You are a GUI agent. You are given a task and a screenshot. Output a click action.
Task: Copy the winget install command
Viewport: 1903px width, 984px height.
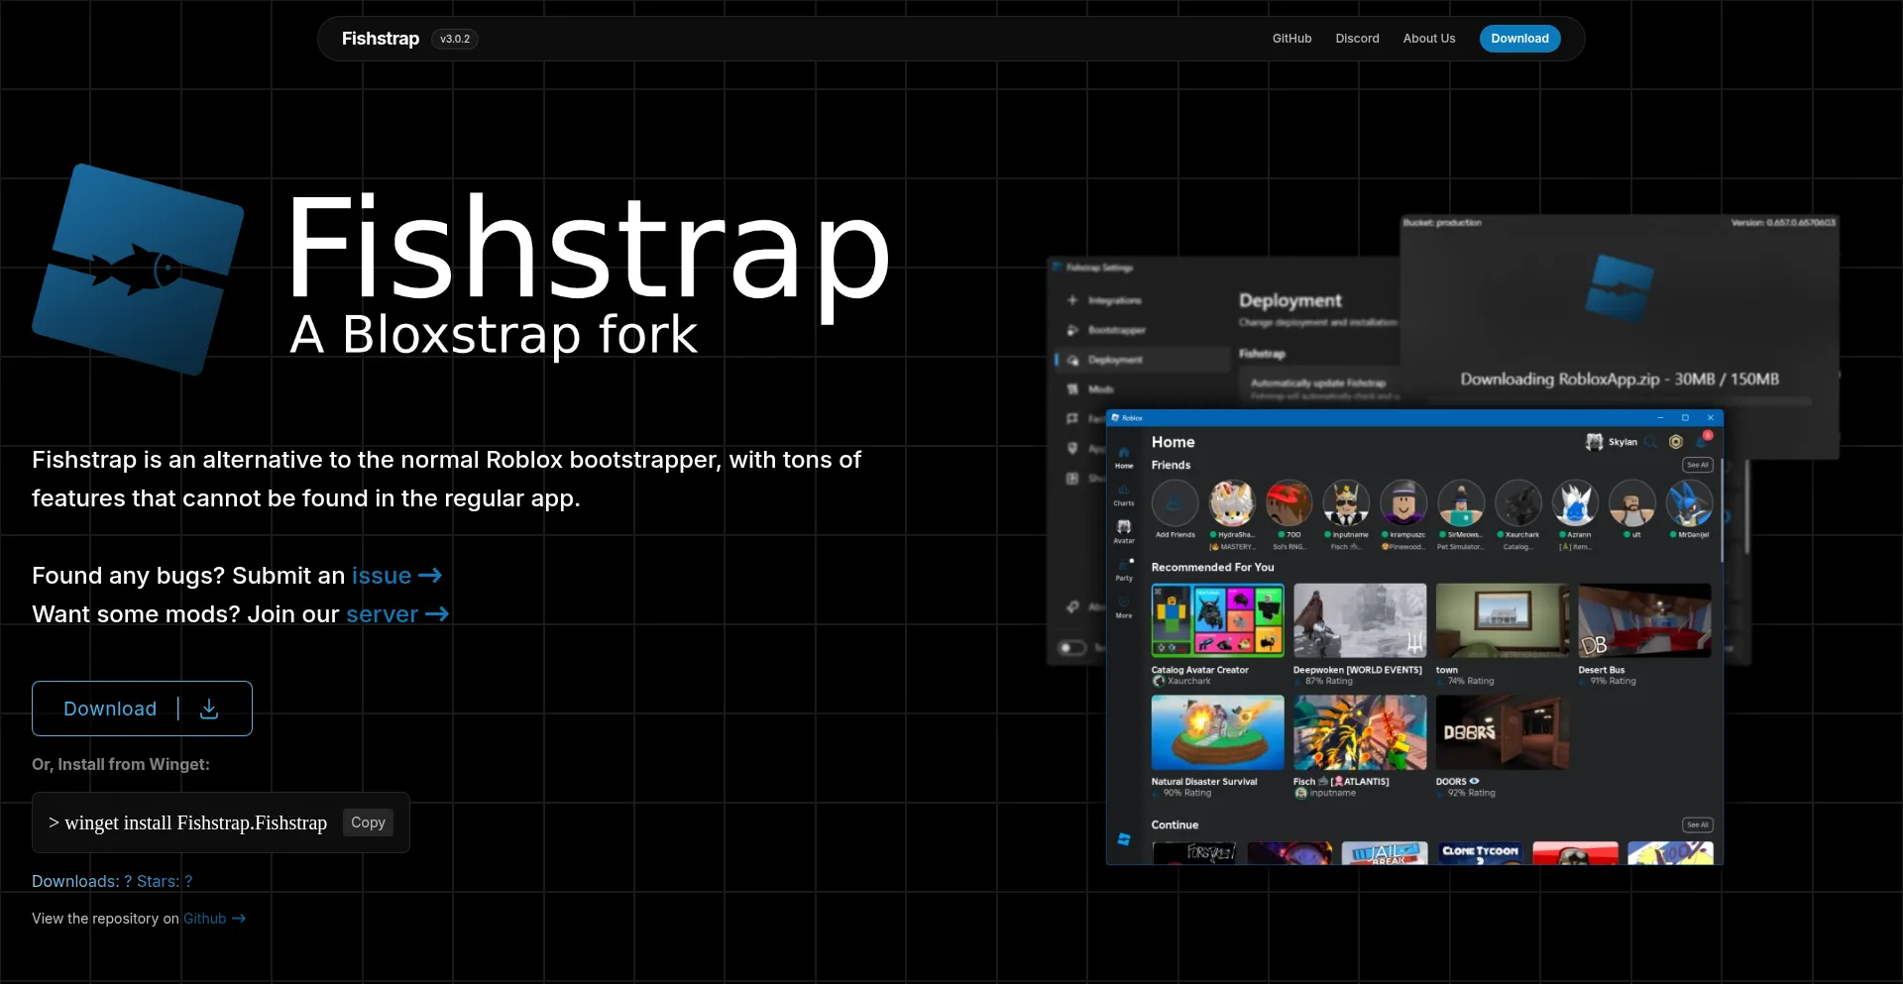tap(368, 822)
